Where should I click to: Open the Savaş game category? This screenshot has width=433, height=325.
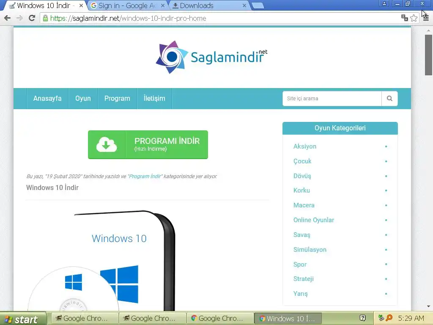pos(302,235)
